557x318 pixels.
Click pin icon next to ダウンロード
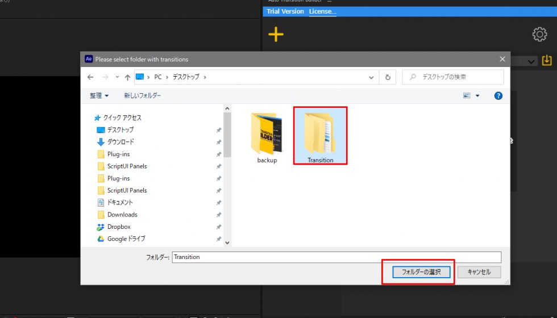pos(219,143)
